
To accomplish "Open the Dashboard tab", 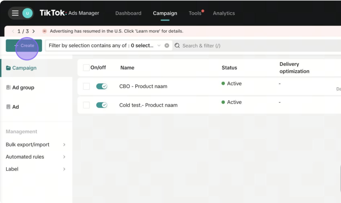I will click(x=128, y=13).
